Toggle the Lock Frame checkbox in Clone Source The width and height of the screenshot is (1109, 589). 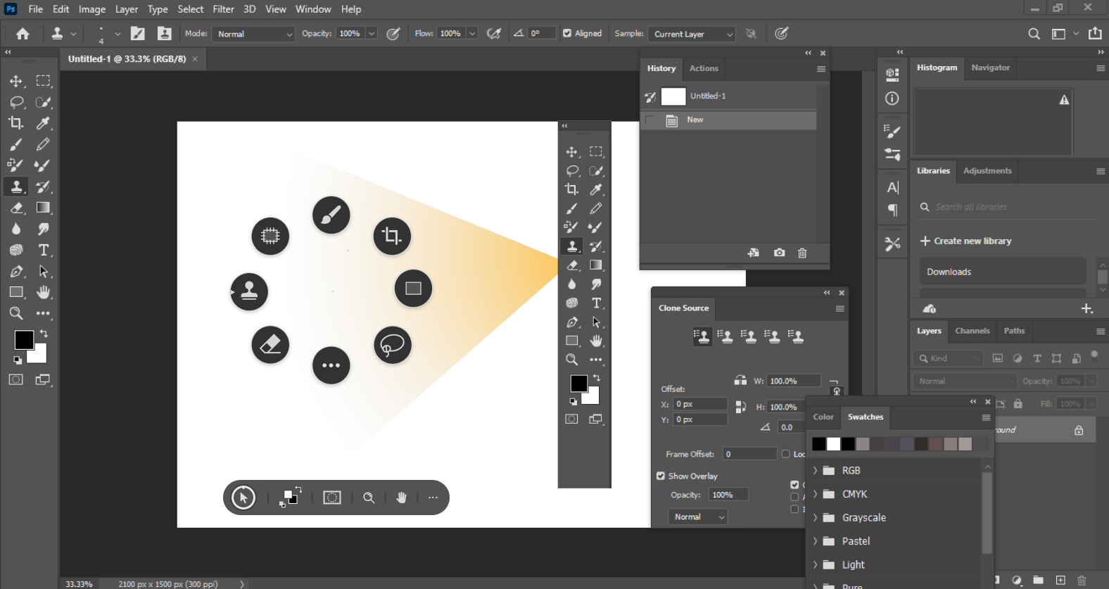[x=786, y=454]
